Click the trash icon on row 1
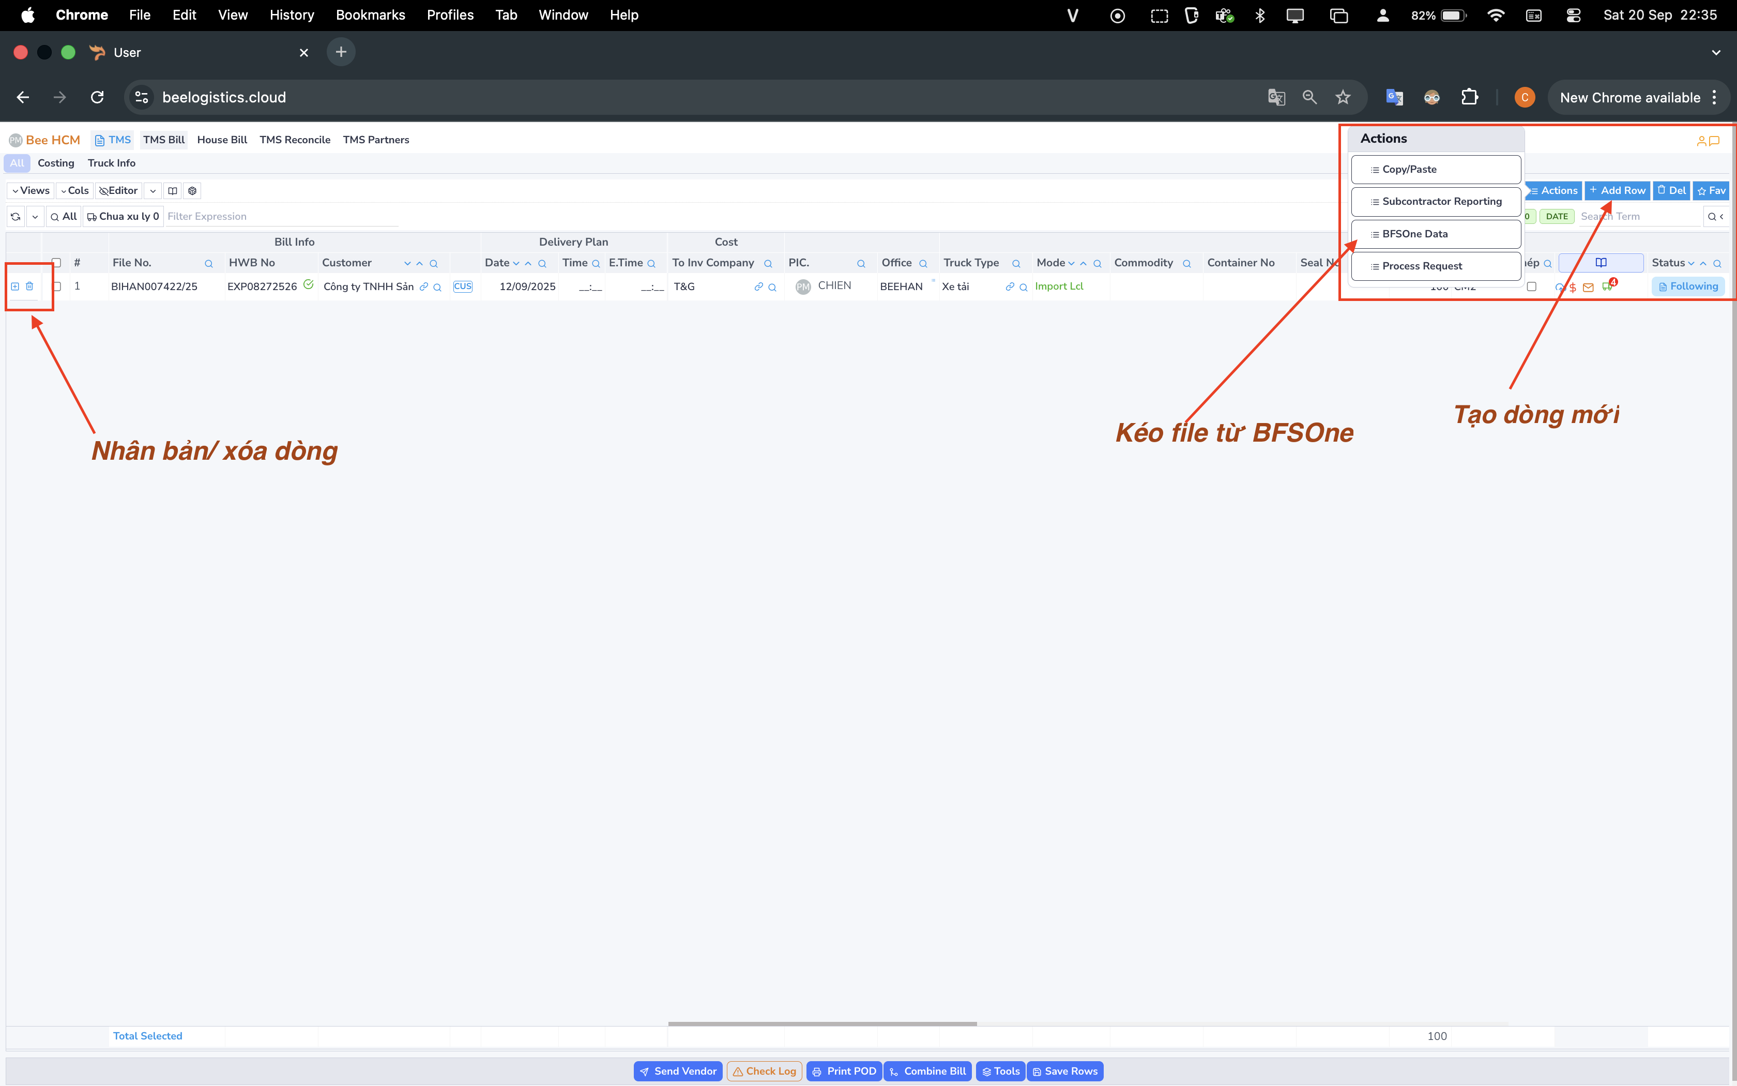 pos(29,286)
